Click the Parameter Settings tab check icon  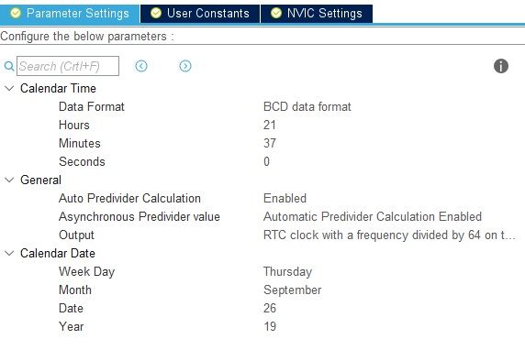[16, 13]
